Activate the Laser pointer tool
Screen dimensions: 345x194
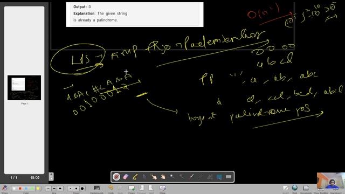(x=191, y=177)
